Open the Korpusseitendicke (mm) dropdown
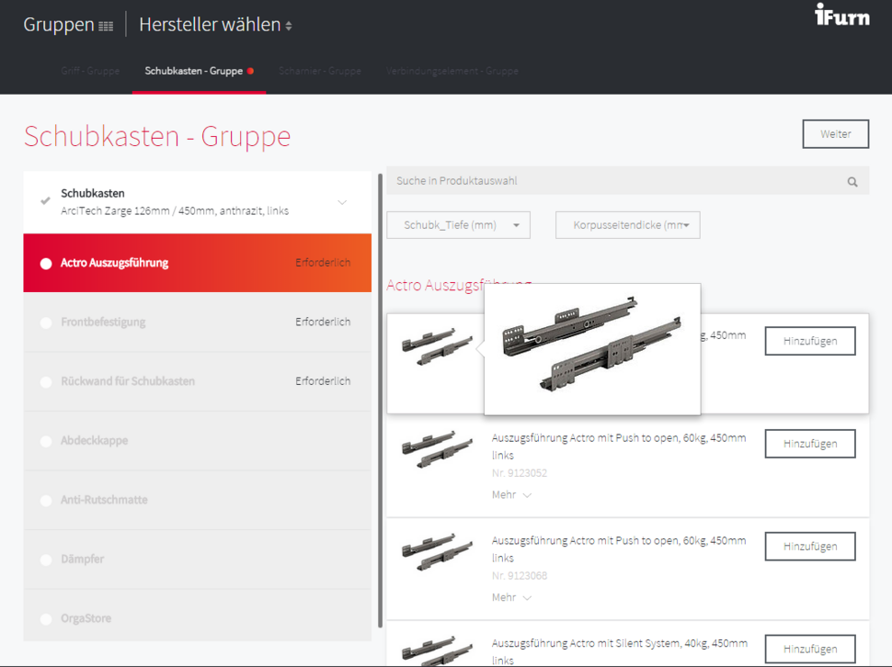Screen dimensions: 892x667 (628, 225)
